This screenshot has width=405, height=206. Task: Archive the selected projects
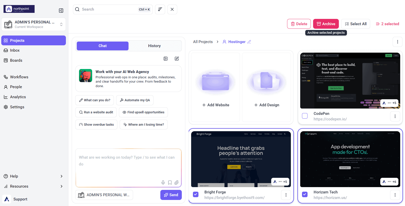point(326,24)
